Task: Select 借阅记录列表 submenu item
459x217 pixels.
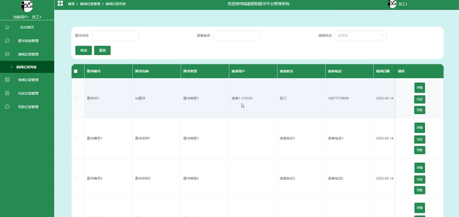Action: point(27,67)
